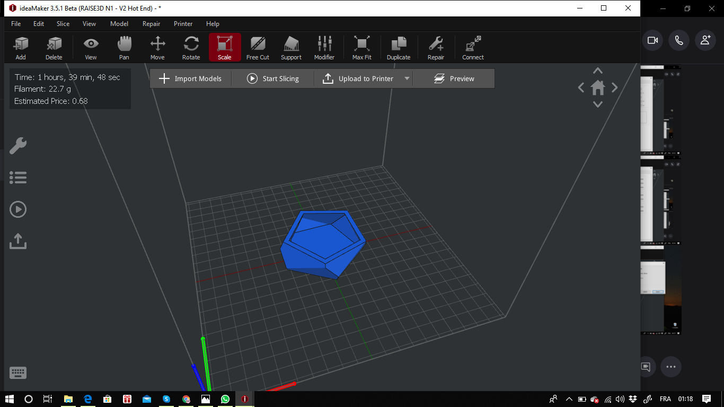Open the wrench settings icon in left sidebar
This screenshot has height=407, width=724.
18,145
